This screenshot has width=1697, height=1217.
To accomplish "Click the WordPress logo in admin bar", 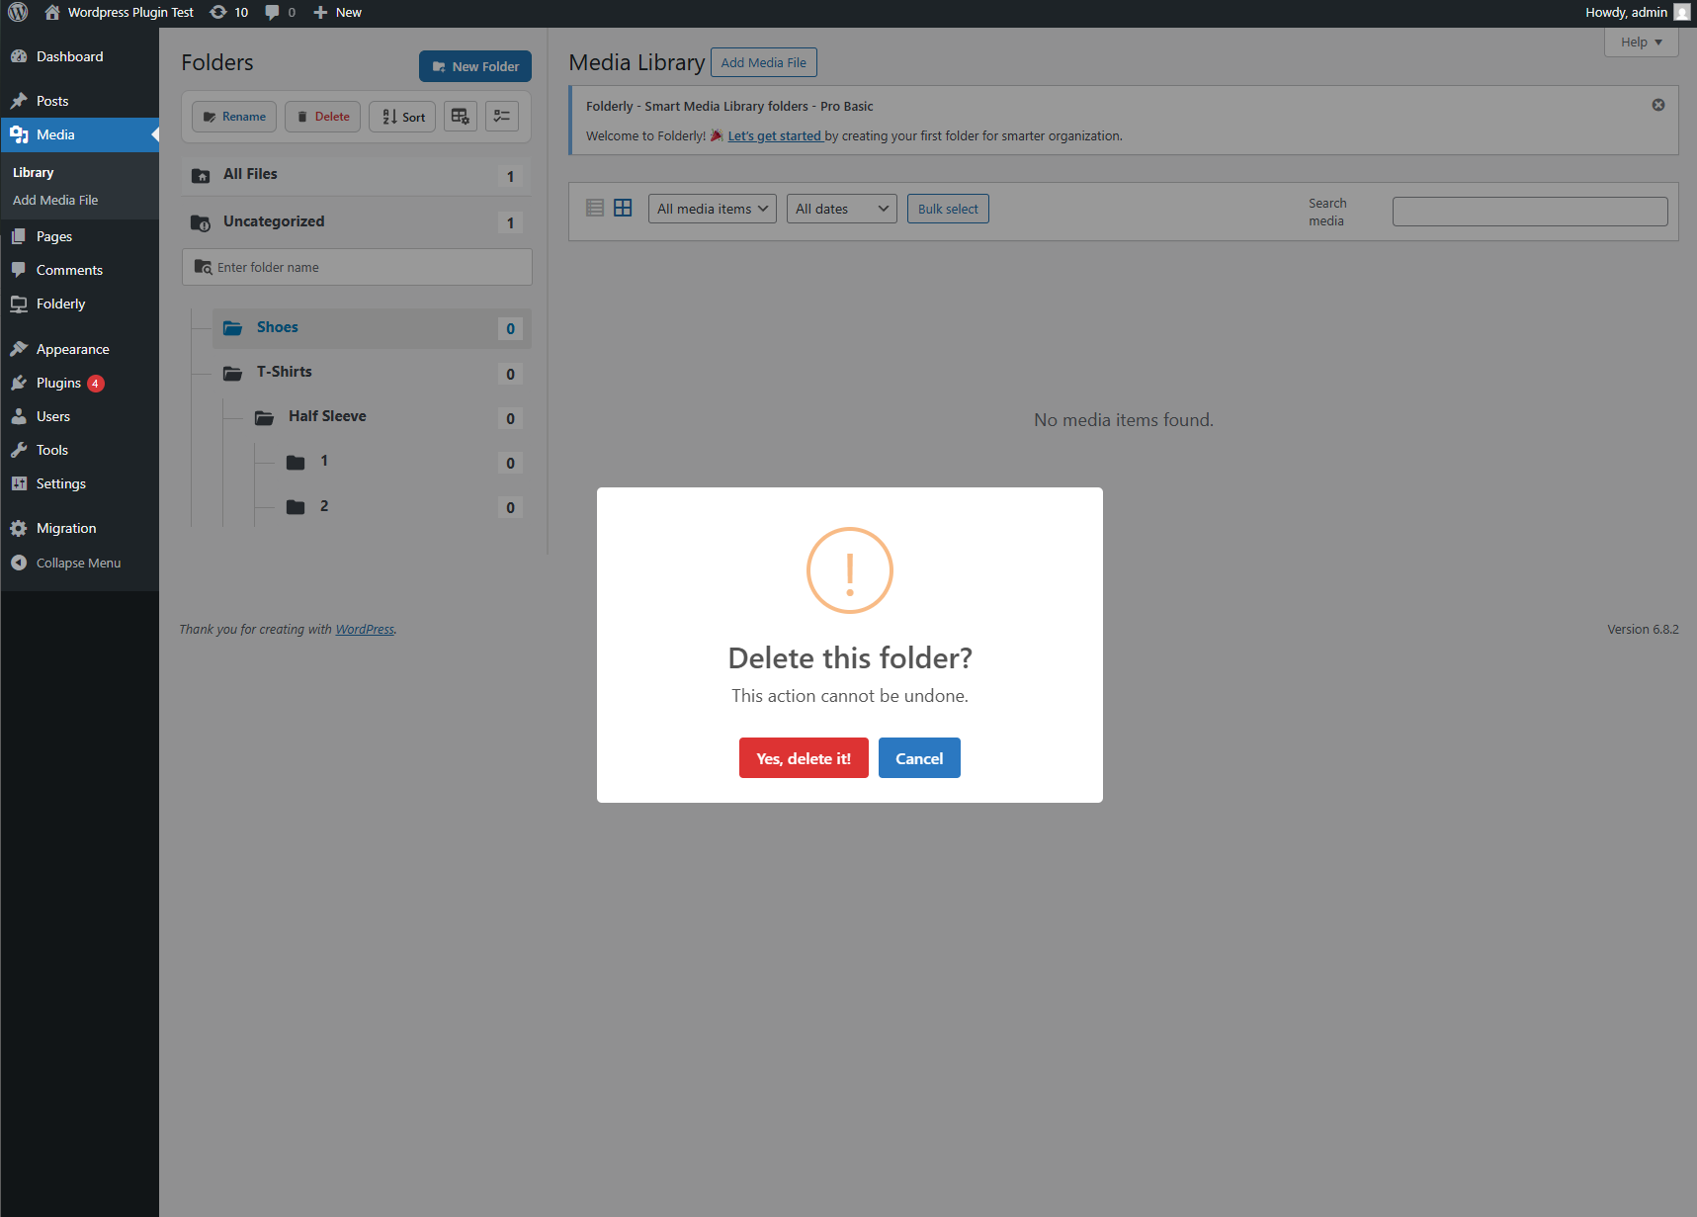I will pos(18,13).
